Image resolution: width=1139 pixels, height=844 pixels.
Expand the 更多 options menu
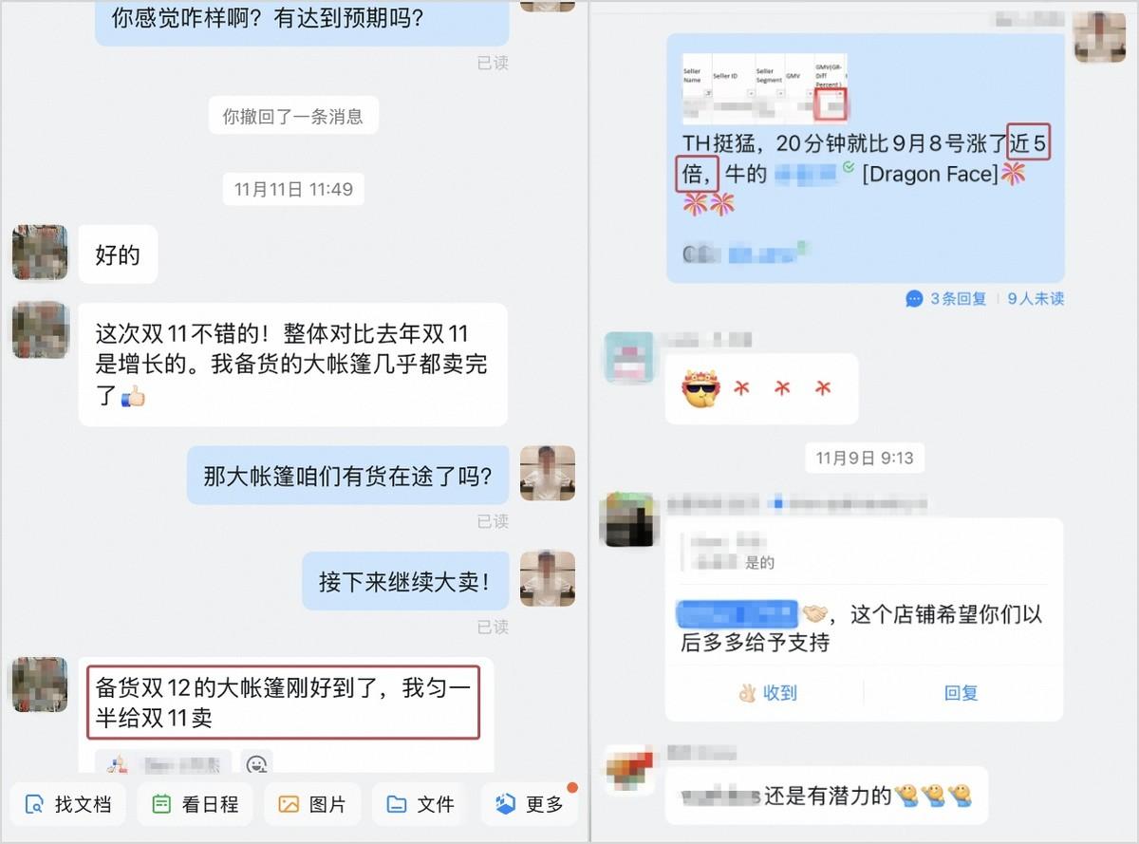[x=530, y=804]
